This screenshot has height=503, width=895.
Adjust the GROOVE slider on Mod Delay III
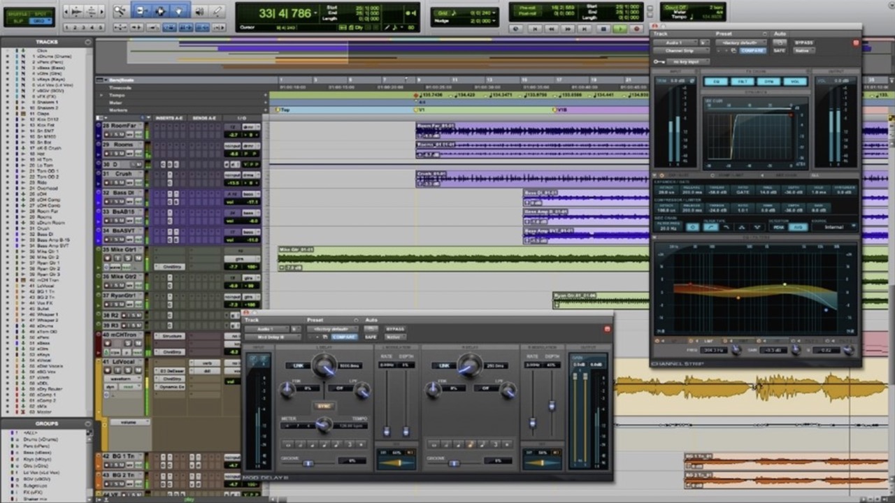tap(308, 462)
